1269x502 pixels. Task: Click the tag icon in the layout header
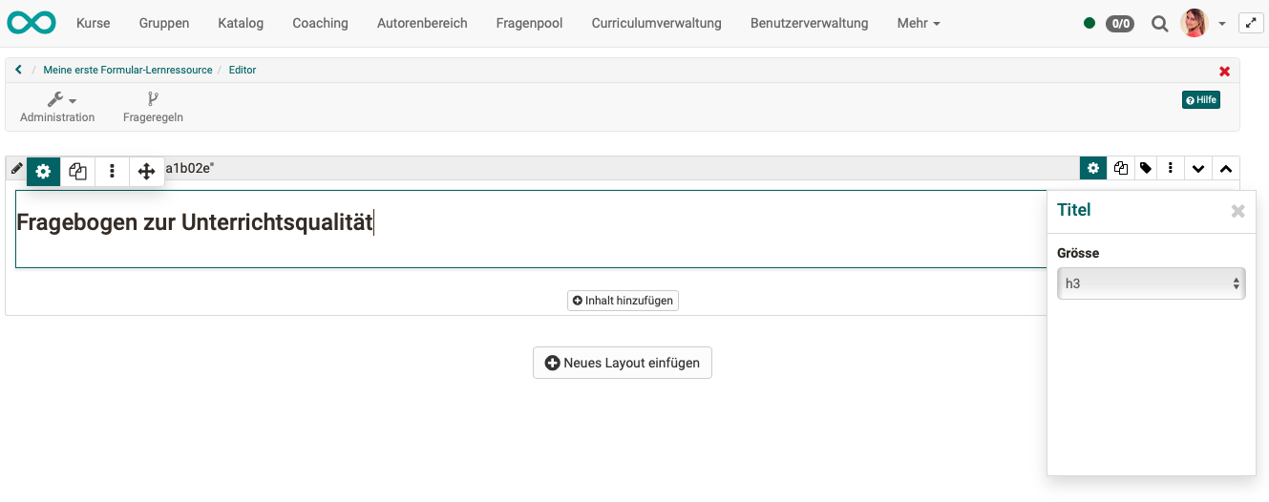[x=1146, y=168]
